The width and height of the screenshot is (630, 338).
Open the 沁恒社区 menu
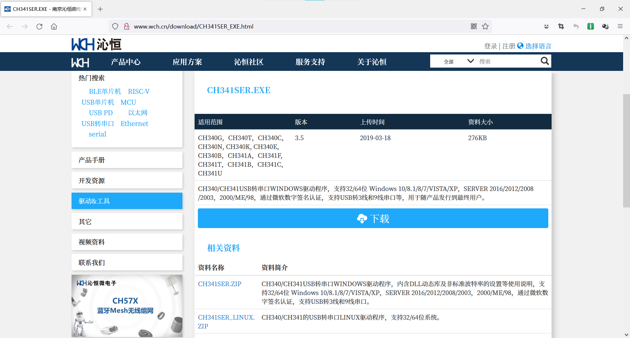coord(249,62)
